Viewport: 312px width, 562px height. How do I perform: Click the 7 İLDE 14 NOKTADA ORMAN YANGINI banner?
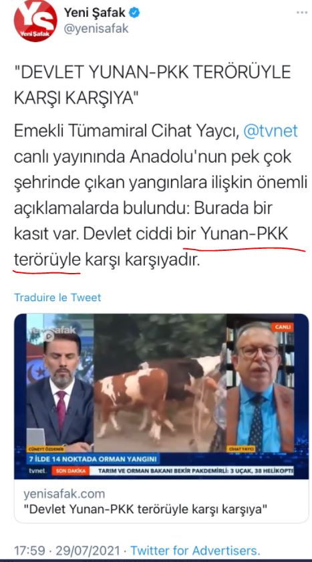coord(94,460)
